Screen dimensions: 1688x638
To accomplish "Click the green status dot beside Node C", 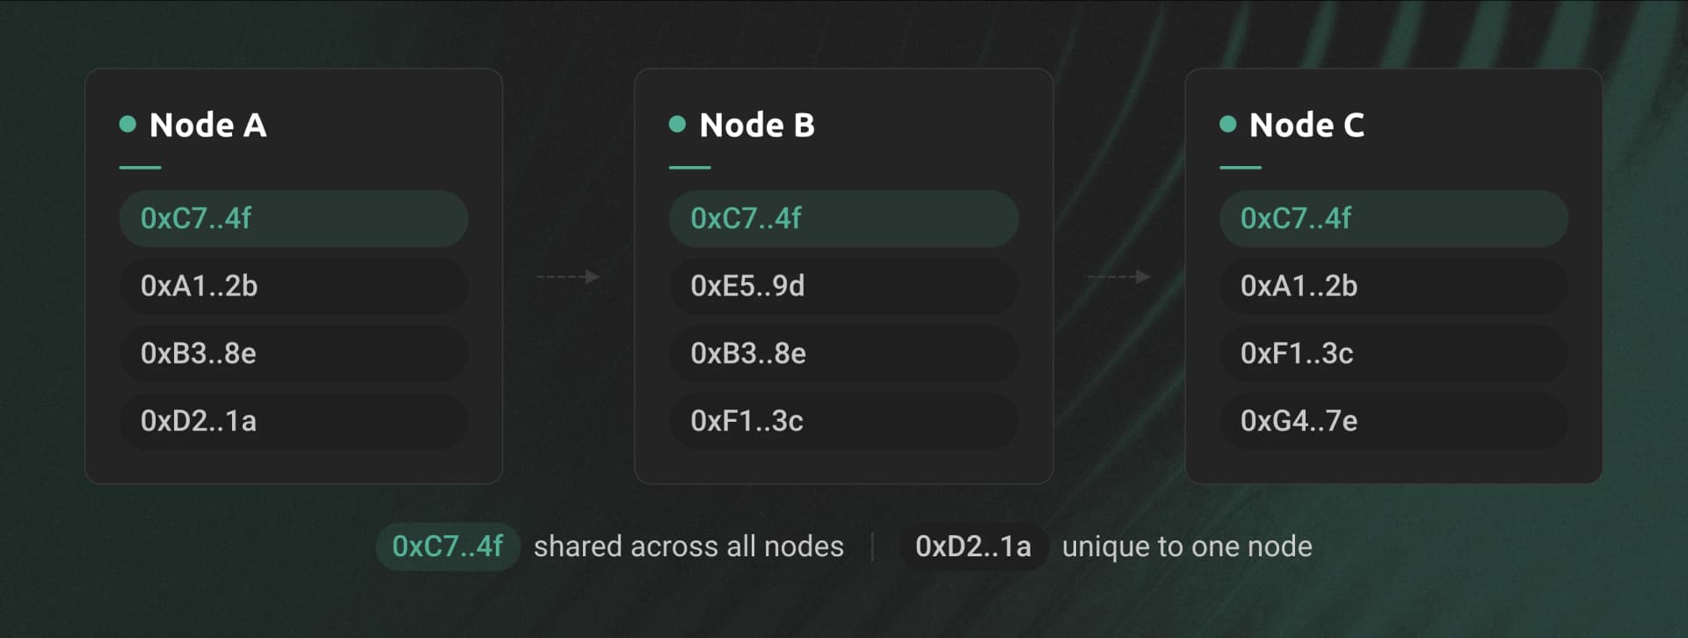I will coord(1227,124).
